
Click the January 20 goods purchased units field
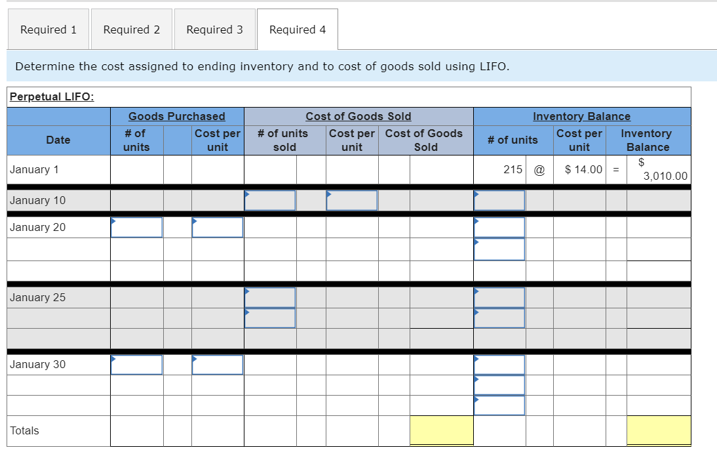137,227
